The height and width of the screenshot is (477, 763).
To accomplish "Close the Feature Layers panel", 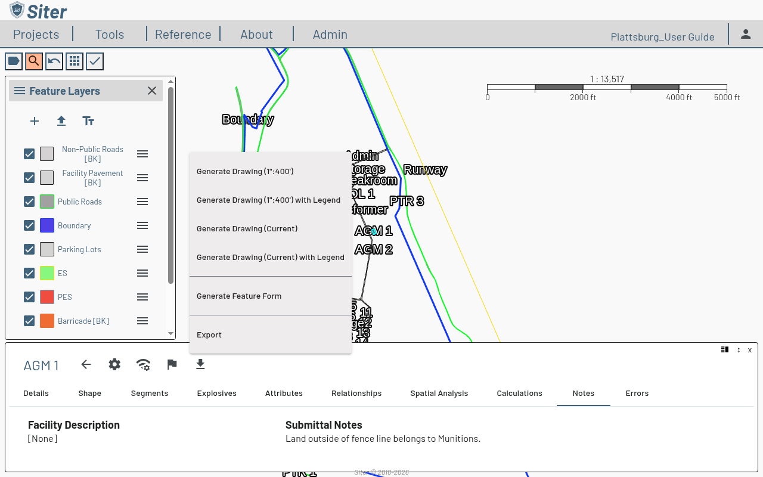I will point(152,91).
